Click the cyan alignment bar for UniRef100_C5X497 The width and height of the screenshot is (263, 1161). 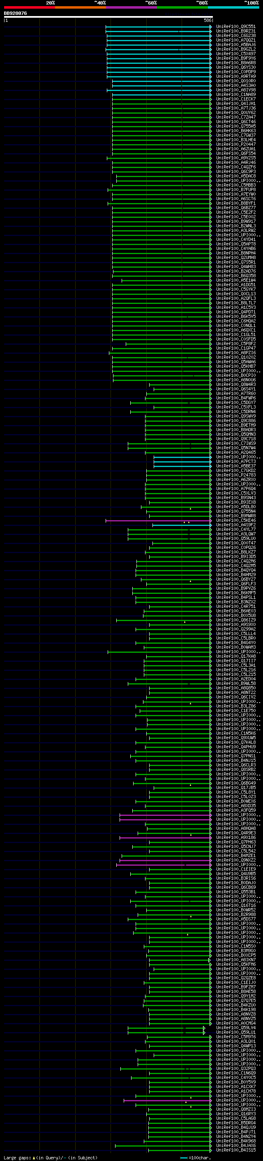pyautogui.click(x=159, y=54)
